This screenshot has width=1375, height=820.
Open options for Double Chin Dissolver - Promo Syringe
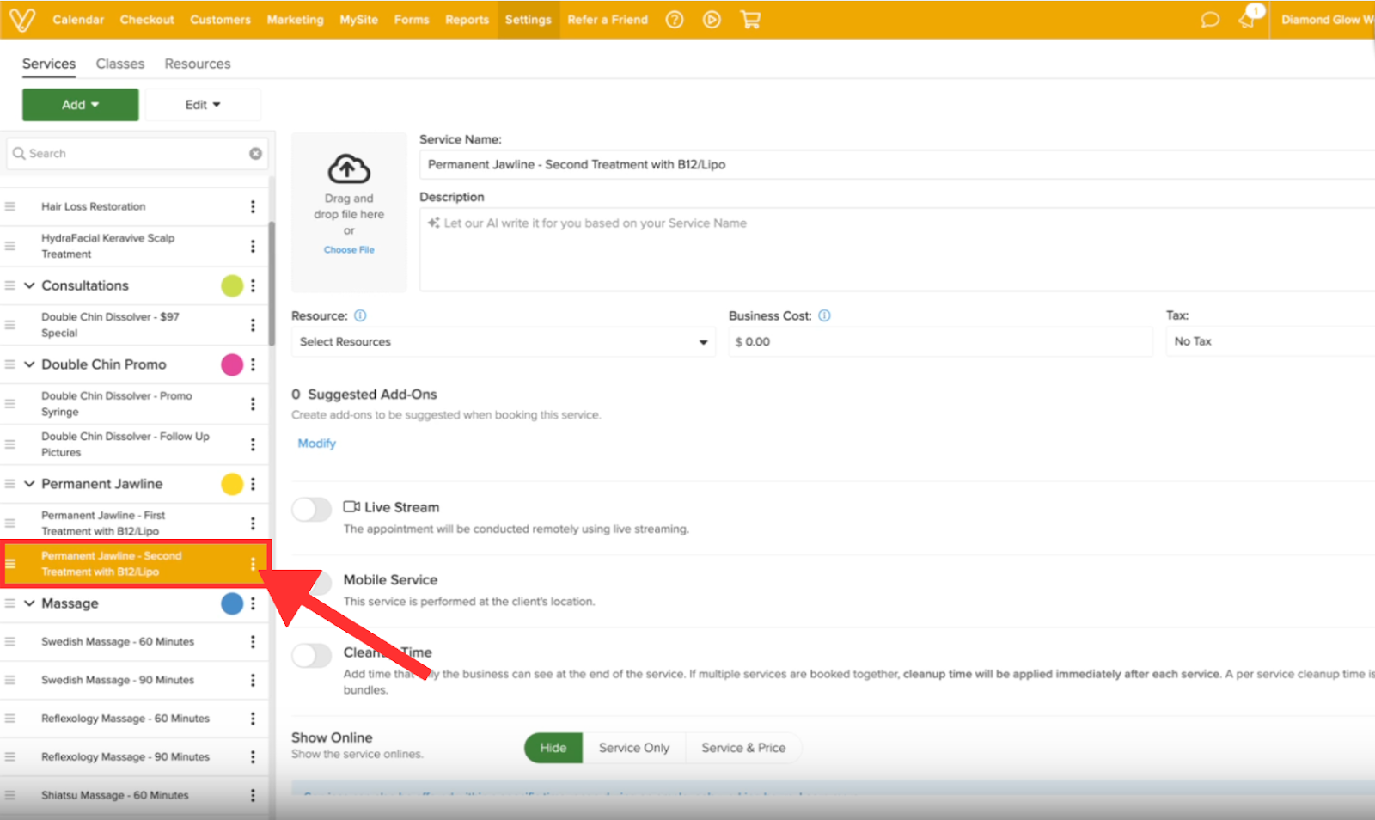[x=253, y=404]
